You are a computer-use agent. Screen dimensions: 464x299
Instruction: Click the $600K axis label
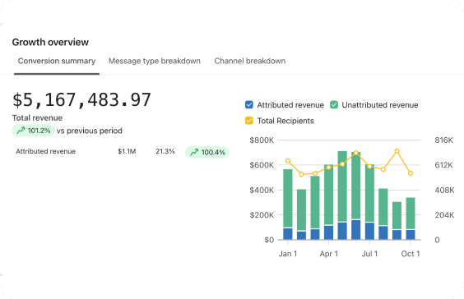tap(262, 165)
